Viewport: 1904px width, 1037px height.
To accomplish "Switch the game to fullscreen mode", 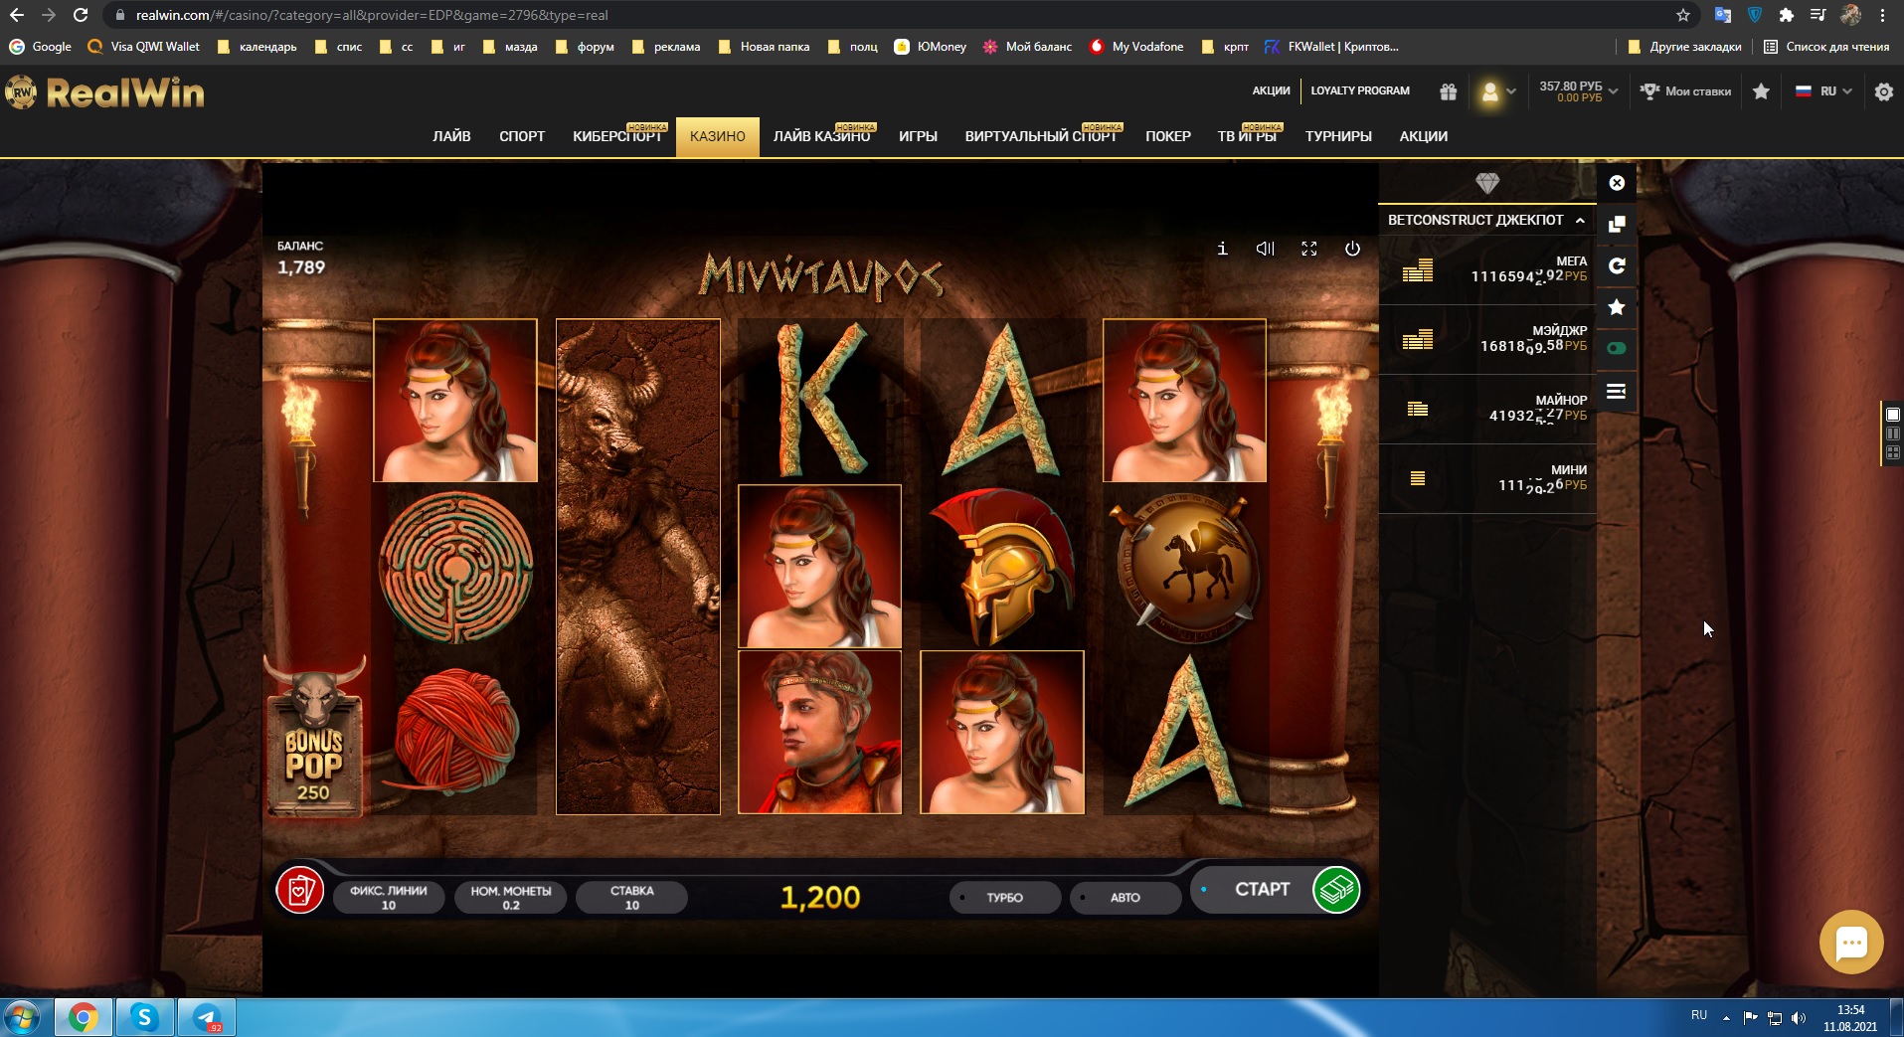I will pos(1308,249).
